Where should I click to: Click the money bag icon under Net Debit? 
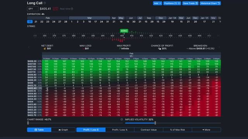(x=45, y=49)
